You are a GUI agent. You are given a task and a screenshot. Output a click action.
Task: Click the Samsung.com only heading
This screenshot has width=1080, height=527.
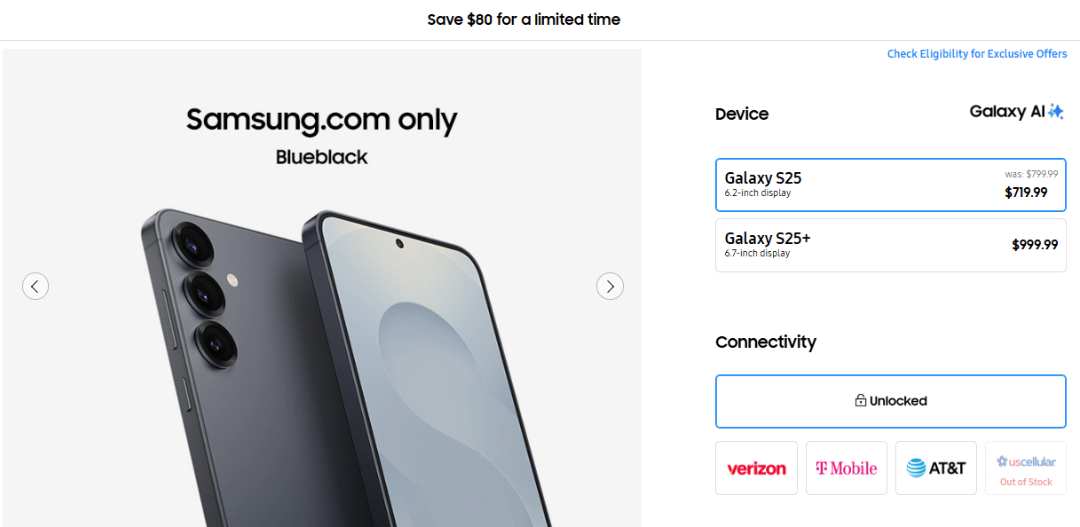(x=322, y=120)
